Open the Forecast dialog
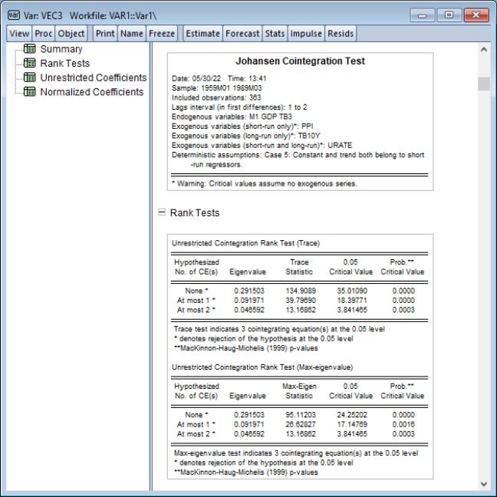The width and height of the screenshot is (497, 497). [243, 34]
